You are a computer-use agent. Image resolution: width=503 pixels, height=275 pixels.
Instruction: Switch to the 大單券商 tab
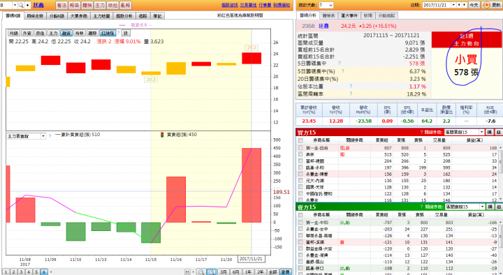coord(79,16)
